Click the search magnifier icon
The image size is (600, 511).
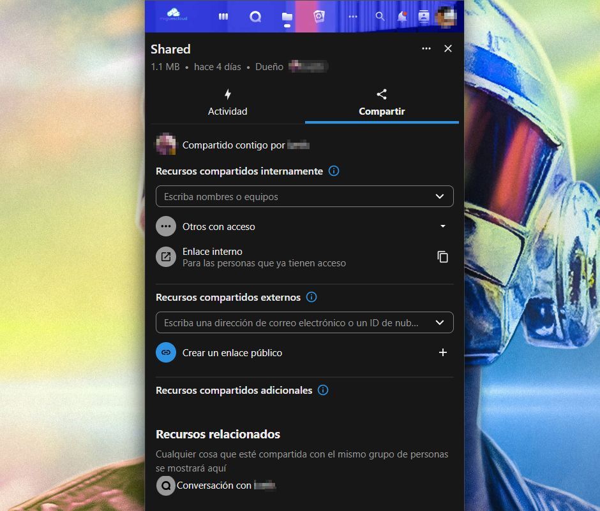(x=380, y=17)
